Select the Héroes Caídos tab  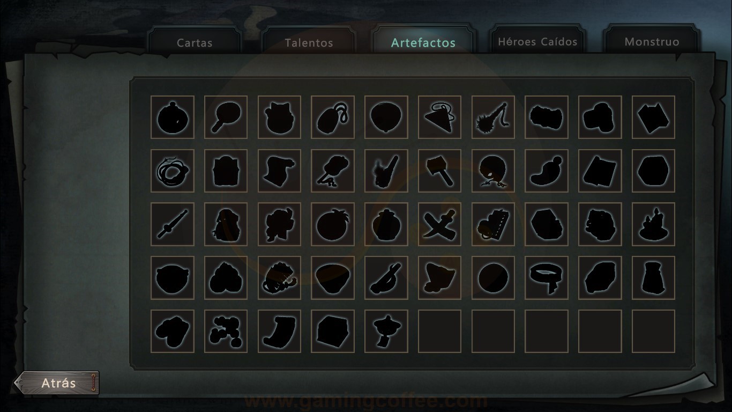537,41
